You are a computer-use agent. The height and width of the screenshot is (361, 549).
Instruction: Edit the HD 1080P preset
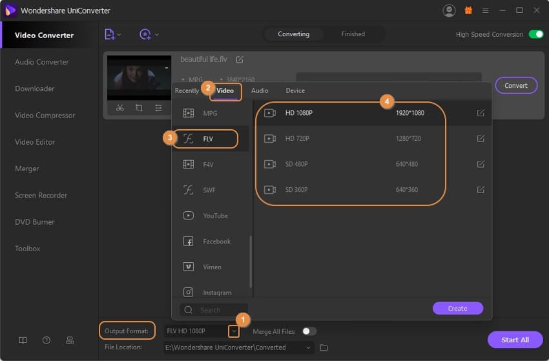click(481, 113)
